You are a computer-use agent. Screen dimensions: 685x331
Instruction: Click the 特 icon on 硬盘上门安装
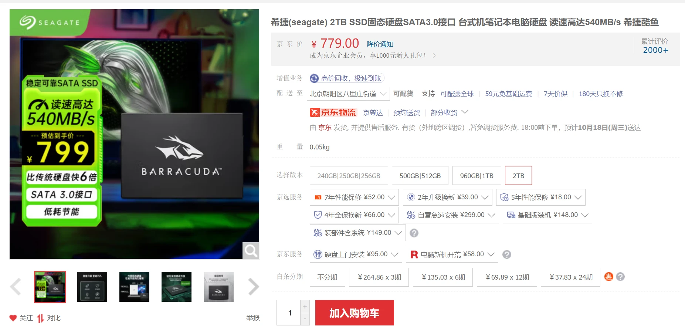click(318, 254)
